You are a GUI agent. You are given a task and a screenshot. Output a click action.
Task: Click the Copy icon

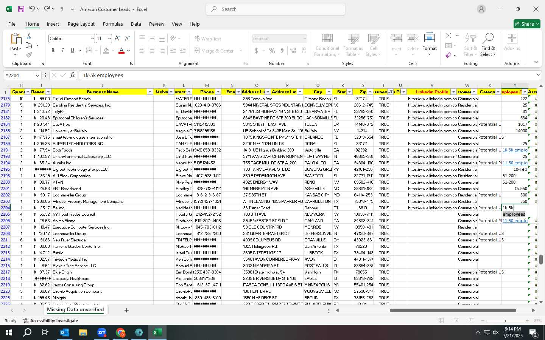pyautogui.click(x=29, y=46)
